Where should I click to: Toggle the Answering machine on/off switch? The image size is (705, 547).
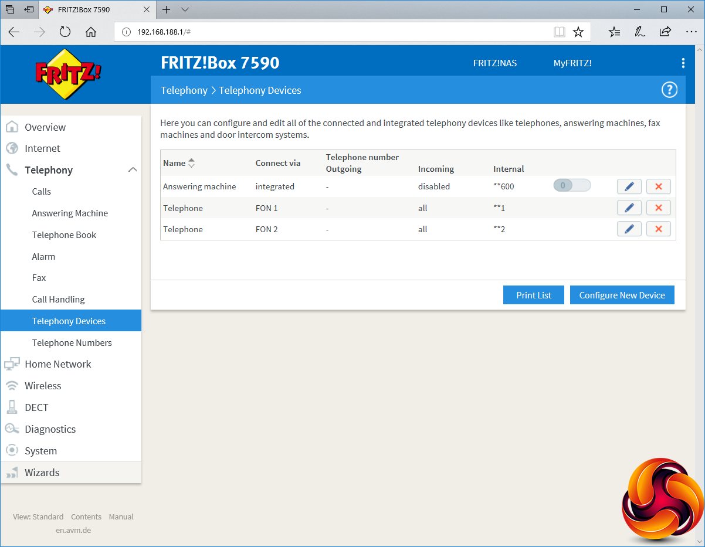click(x=572, y=186)
